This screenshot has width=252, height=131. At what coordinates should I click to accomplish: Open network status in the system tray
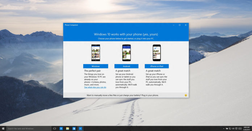point(230,128)
